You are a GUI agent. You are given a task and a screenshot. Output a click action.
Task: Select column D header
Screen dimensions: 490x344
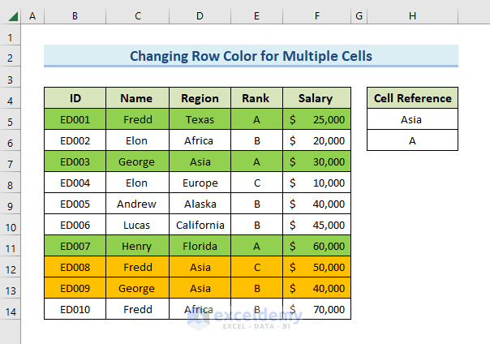200,16
